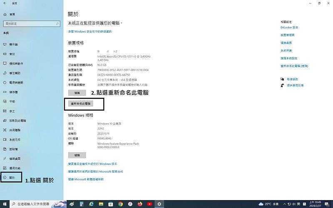Select the OS build 19045.4046 value
Screen dimensions: 333x208
click(104, 139)
